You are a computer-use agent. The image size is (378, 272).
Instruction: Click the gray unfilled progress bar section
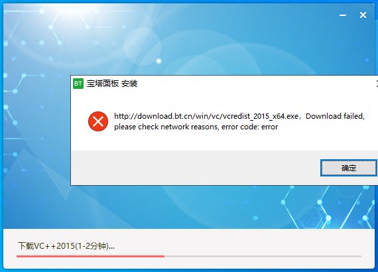pyautogui.click(x=263, y=256)
